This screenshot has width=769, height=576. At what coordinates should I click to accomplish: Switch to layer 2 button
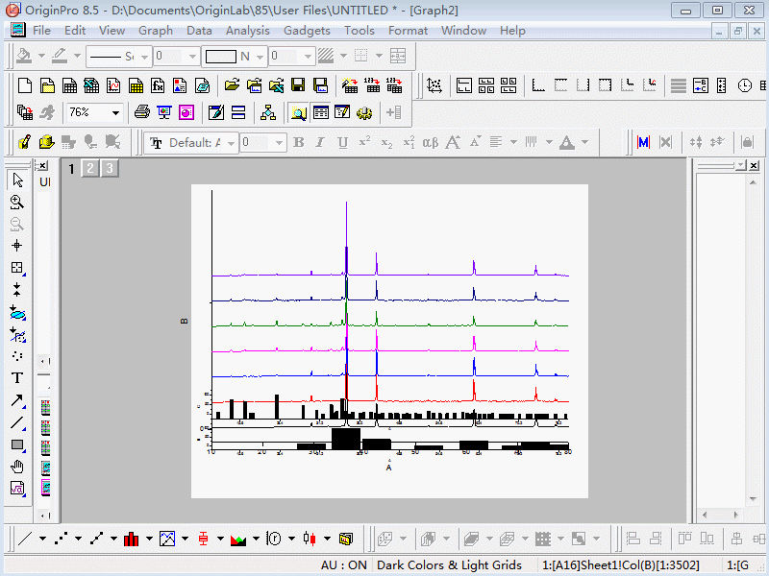point(89,169)
